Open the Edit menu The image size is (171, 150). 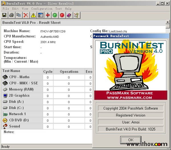tap(15, 9)
